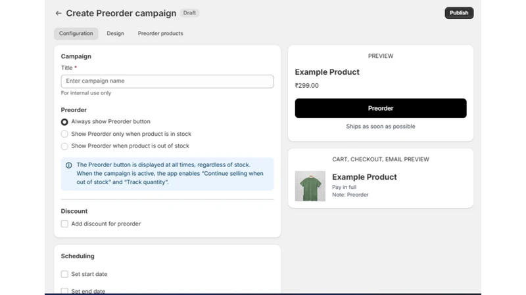Select Show Preorder only when in stock

click(x=64, y=134)
